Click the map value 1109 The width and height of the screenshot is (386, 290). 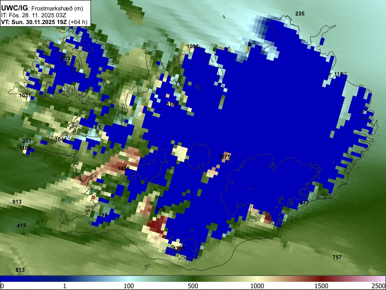pyautogui.click(x=25, y=148)
